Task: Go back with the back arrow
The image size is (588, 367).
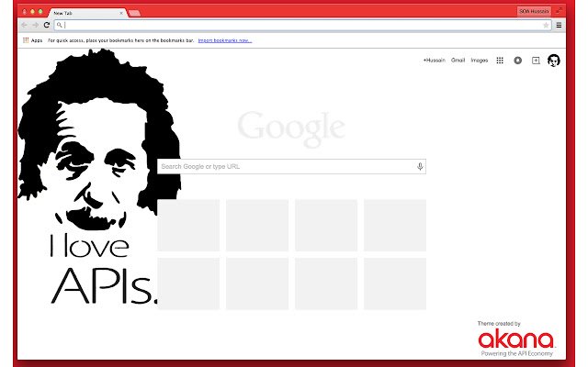Action: 24,25
